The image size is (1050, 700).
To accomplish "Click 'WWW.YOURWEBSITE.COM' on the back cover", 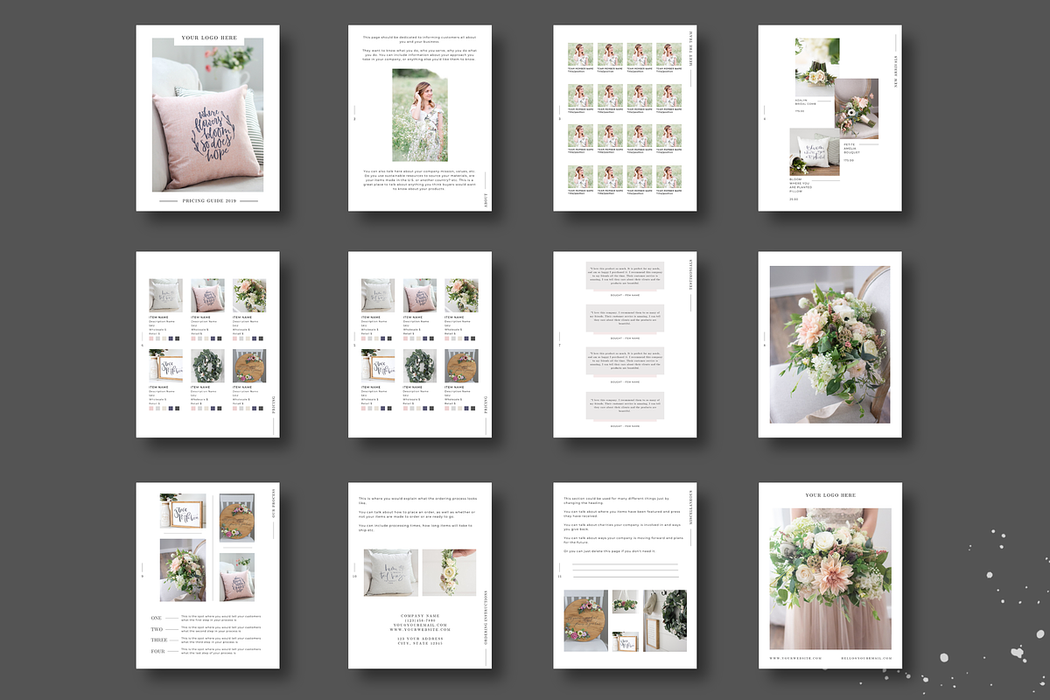I will (x=796, y=658).
